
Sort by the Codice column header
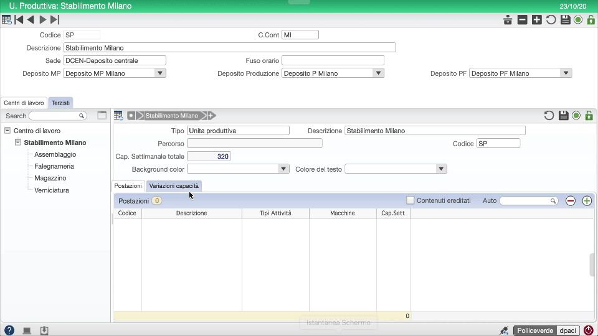[127, 213]
